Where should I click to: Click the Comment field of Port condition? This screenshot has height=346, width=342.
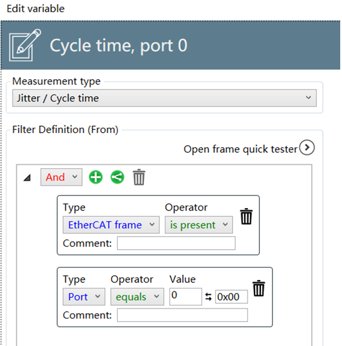click(183, 315)
